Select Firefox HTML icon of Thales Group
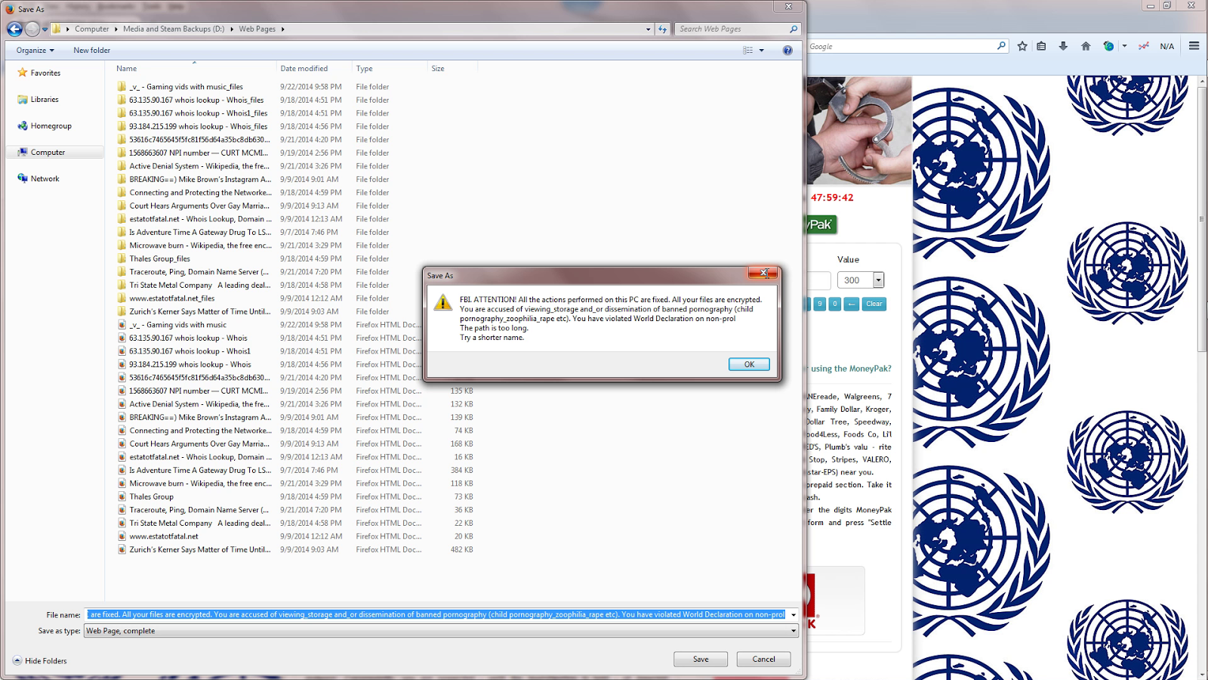1208x680 pixels. coord(122,496)
